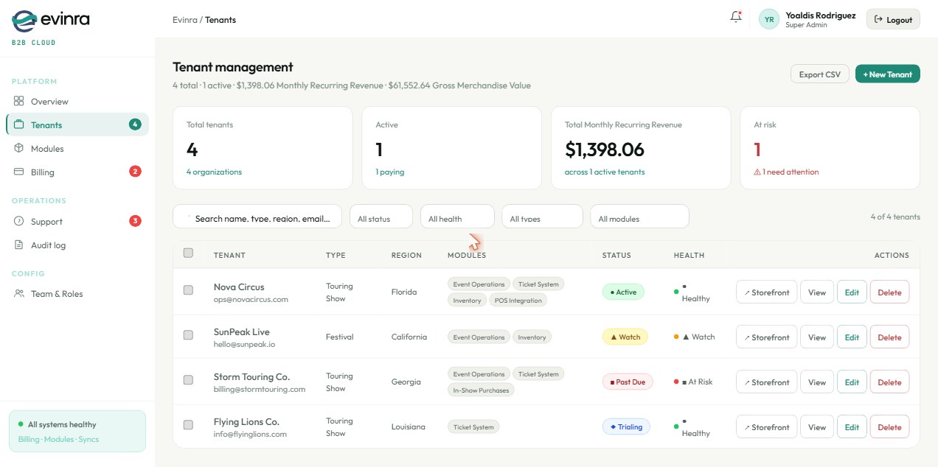Click ops@novacircus.com email
This screenshot has width=938, height=467.
click(x=251, y=300)
